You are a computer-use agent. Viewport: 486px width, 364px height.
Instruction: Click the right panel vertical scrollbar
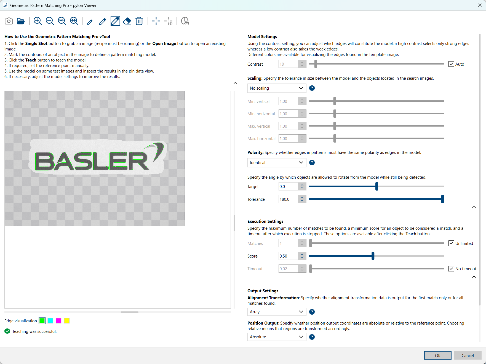coord(480,170)
